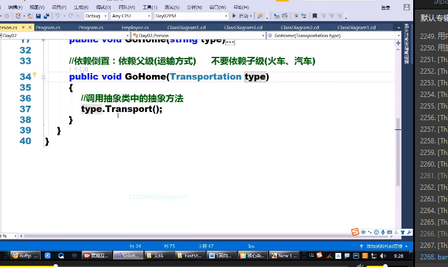Open the Test (测试) menu
Viewport: 448px width, 267px height.
pos(172,7)
